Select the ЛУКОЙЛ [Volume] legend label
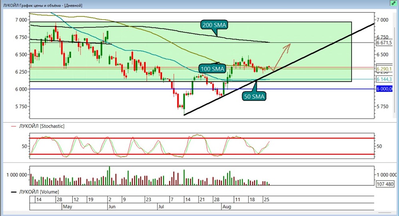The width and height of the screenshot is (399, 216). pos(39,192)
